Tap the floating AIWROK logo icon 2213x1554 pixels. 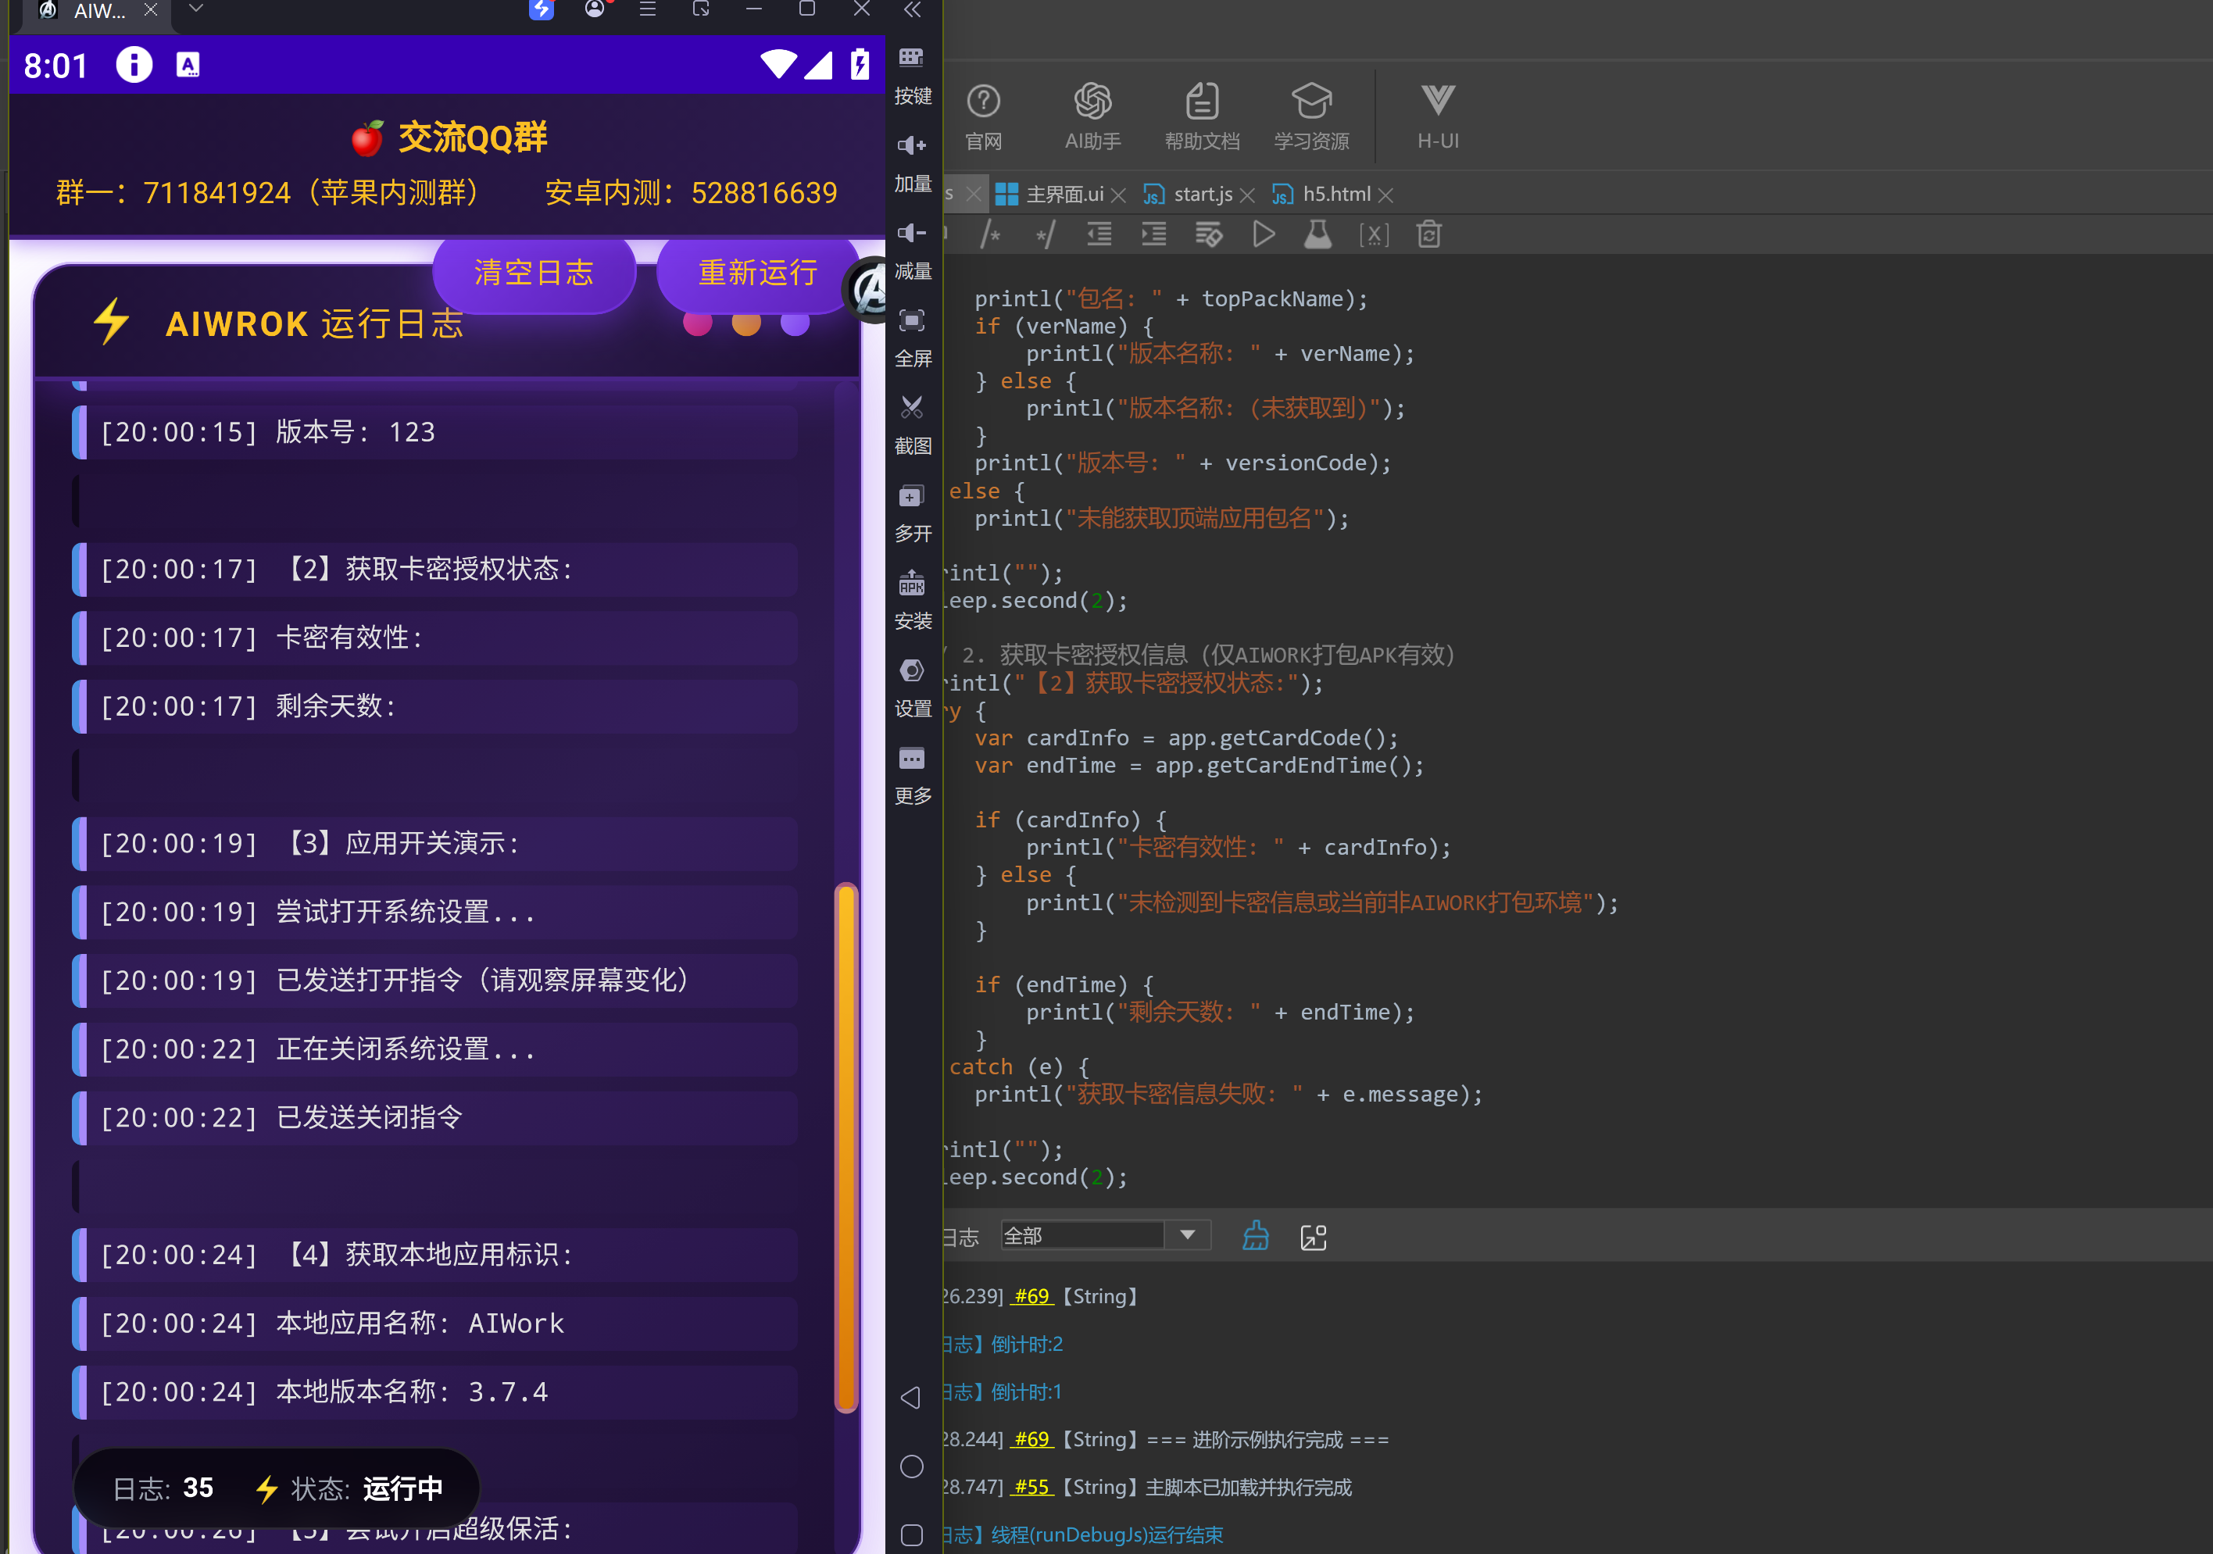click(870, 290)
